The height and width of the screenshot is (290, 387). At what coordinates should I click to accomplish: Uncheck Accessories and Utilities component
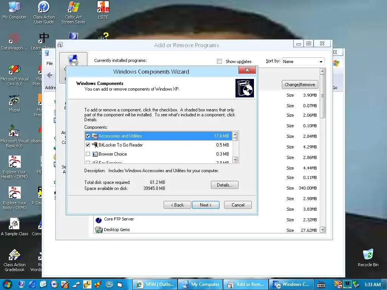pyautogui.click(x=88, y=136)
